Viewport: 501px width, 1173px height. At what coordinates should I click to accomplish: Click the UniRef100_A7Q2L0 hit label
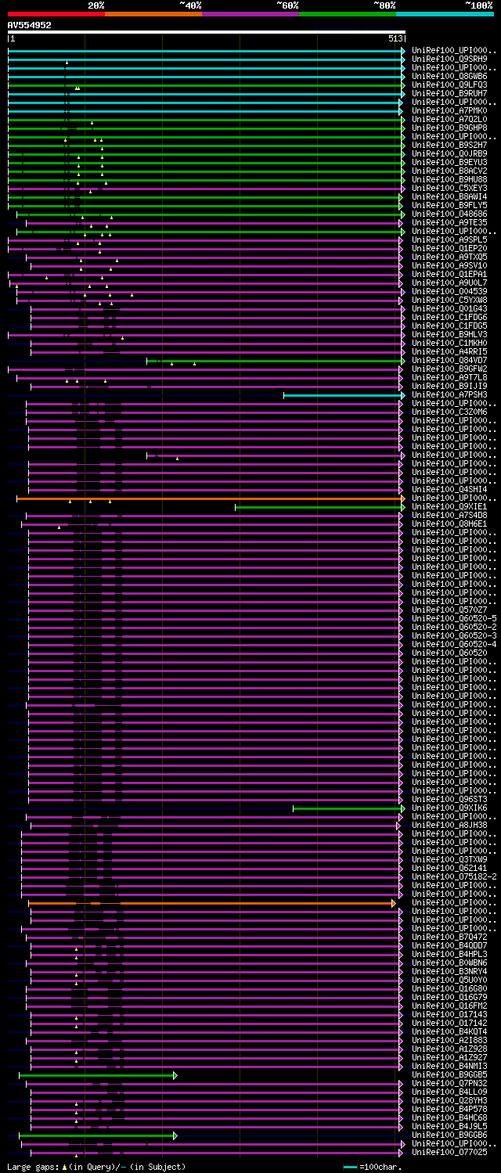pyautogui.click(x=449, y=119)
